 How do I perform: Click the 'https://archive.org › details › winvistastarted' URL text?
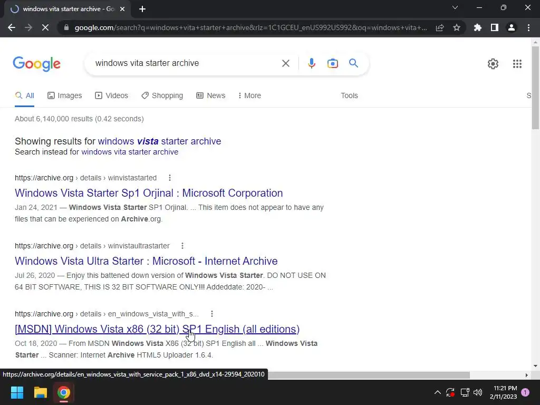pos(86,178)
